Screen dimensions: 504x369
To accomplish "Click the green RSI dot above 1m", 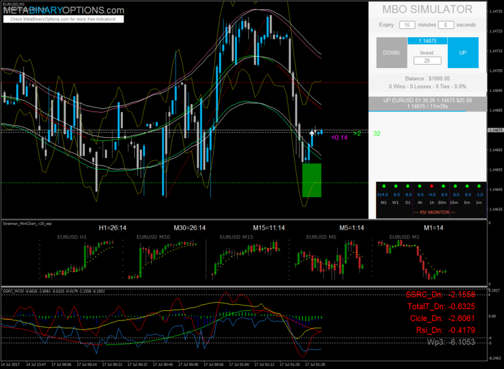I will 479,186.
